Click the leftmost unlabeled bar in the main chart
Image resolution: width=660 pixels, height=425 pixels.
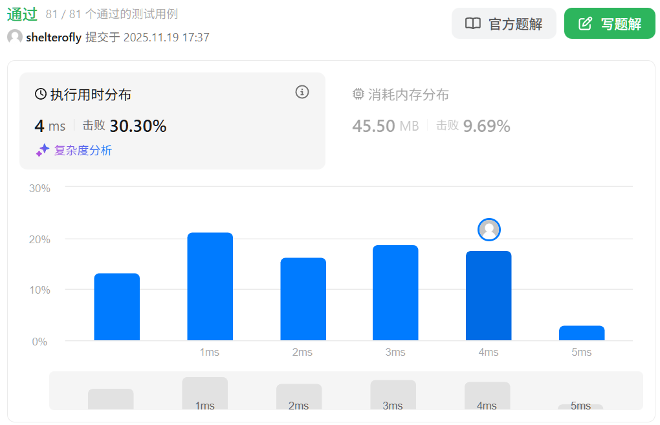click(116, 307)
